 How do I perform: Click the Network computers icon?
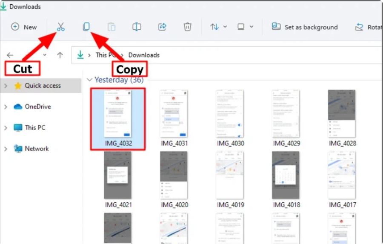click(18, 149)
